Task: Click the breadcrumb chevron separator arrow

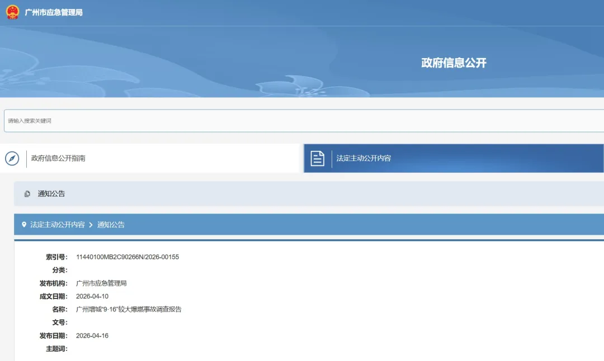Action: (91, 225)
